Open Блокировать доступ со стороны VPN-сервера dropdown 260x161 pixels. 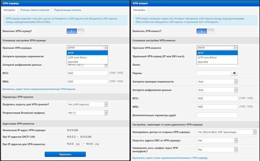pos(226,132)
